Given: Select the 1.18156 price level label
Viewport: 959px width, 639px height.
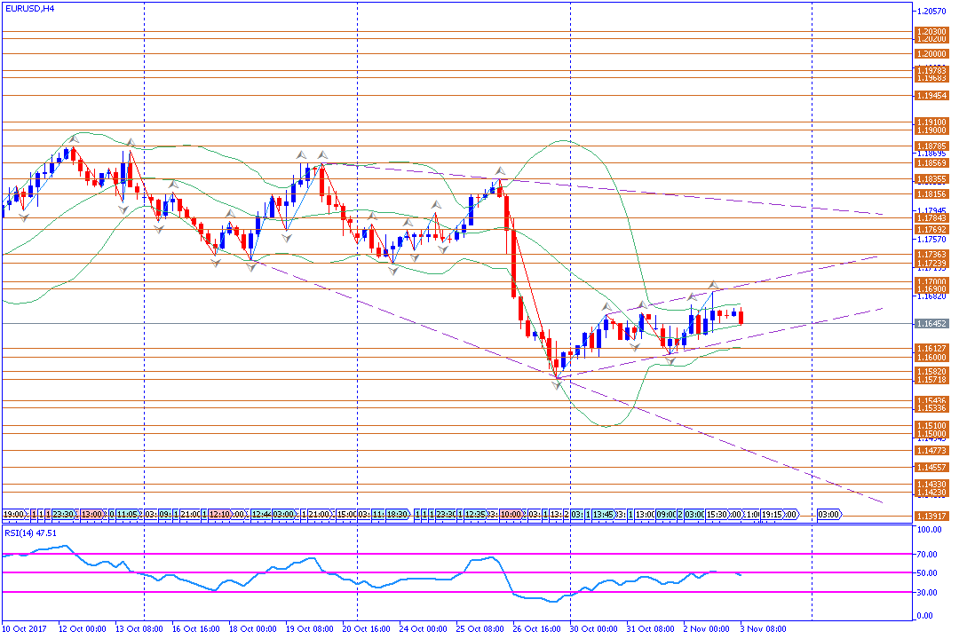Looking at the screenshot, I should [x=931, y=193].
